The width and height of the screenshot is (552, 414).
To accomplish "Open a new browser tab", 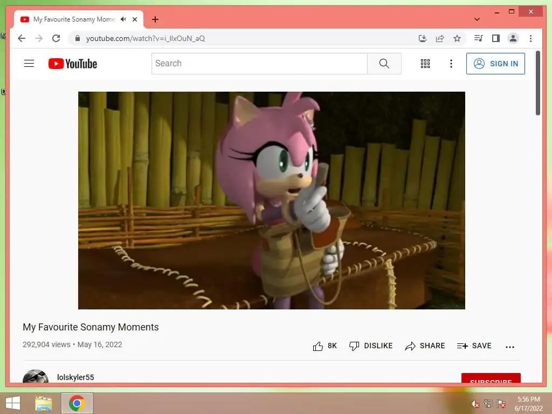I will point(155,19).
